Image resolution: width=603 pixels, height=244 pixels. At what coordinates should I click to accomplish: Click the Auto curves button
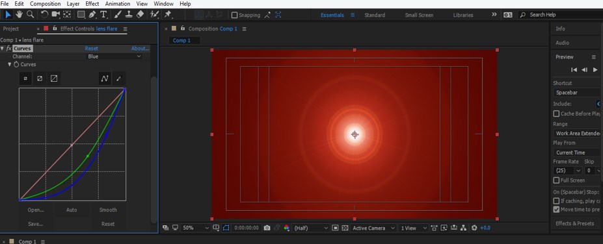point(72,210)
